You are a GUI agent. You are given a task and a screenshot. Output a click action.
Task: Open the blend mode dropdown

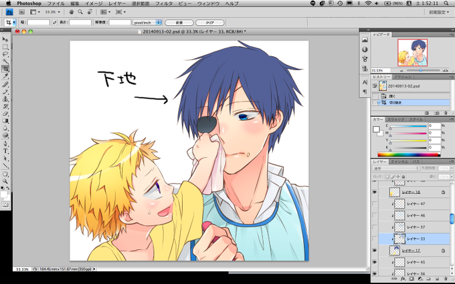tap(396, 168)
